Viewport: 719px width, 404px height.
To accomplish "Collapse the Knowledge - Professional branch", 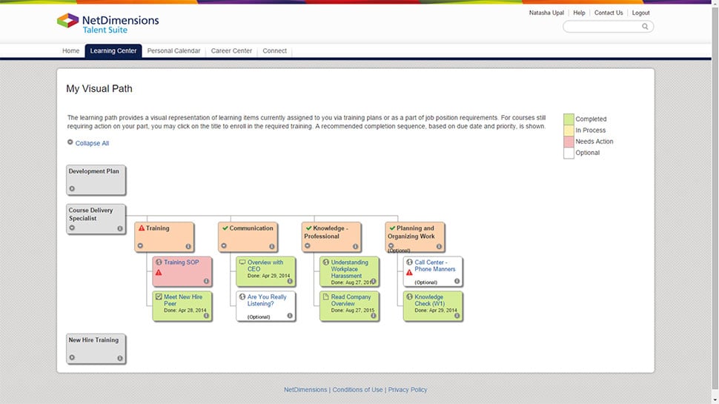I will [307, 246].
